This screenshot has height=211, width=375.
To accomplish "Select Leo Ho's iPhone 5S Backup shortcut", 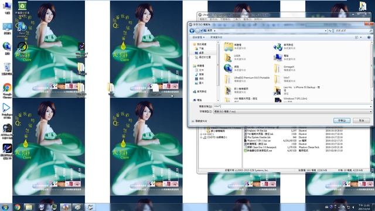I will [x=297, y=90].
